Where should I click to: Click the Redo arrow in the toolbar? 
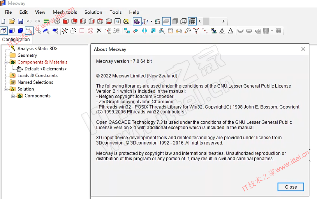[x=38, y=21]
